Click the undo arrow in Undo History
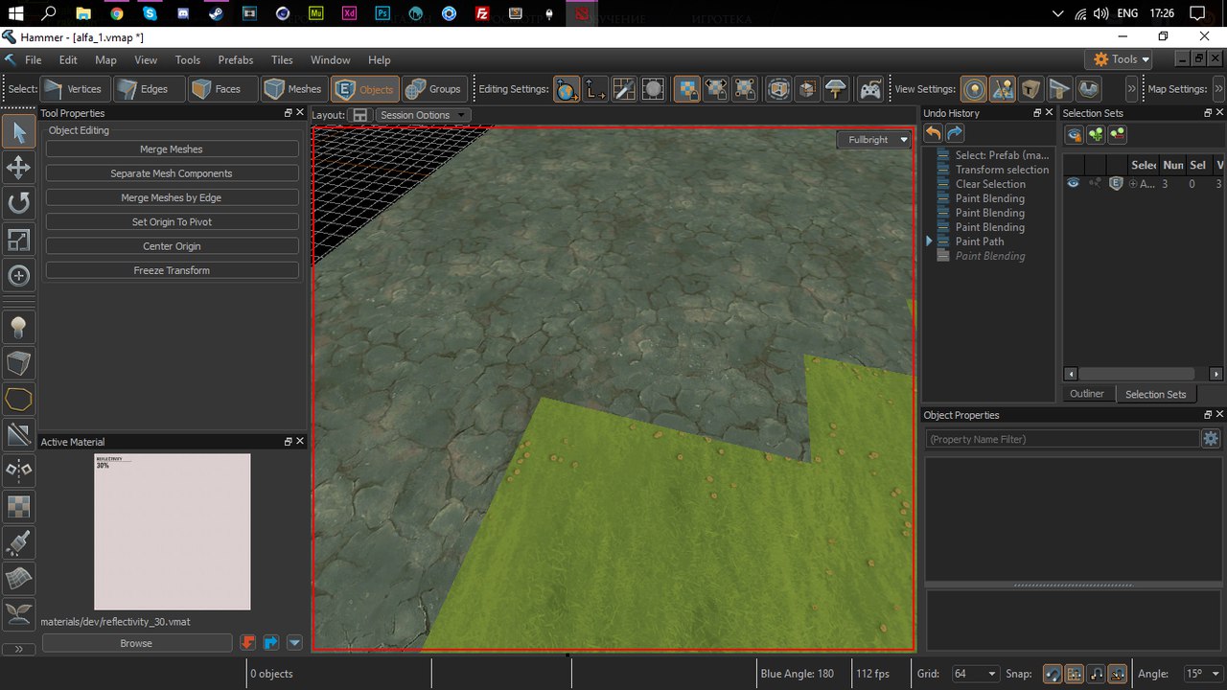 click(x=933, y=134)
